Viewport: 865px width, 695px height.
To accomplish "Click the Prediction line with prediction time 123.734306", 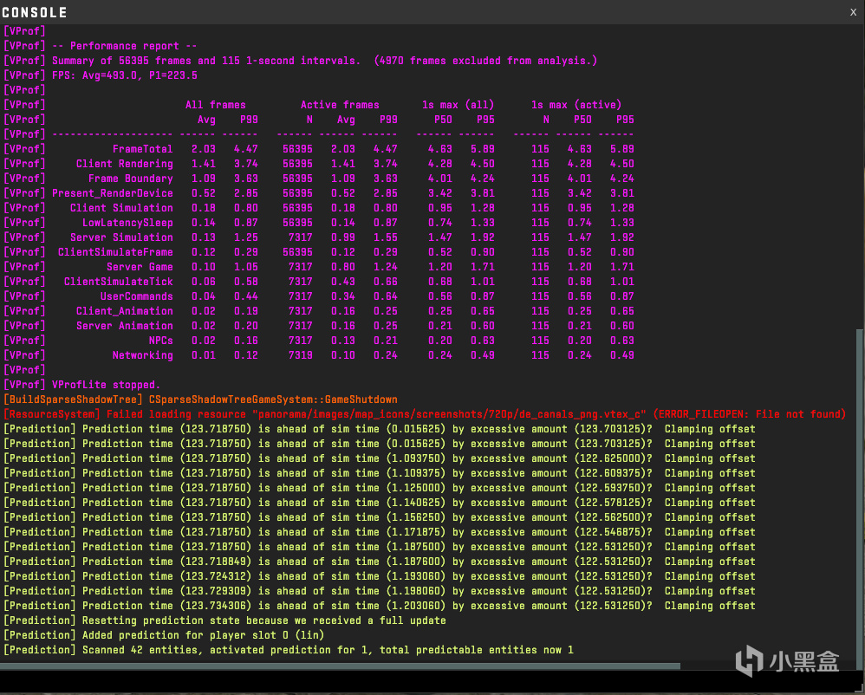I will pyautogui.click(x=379, y=607).
